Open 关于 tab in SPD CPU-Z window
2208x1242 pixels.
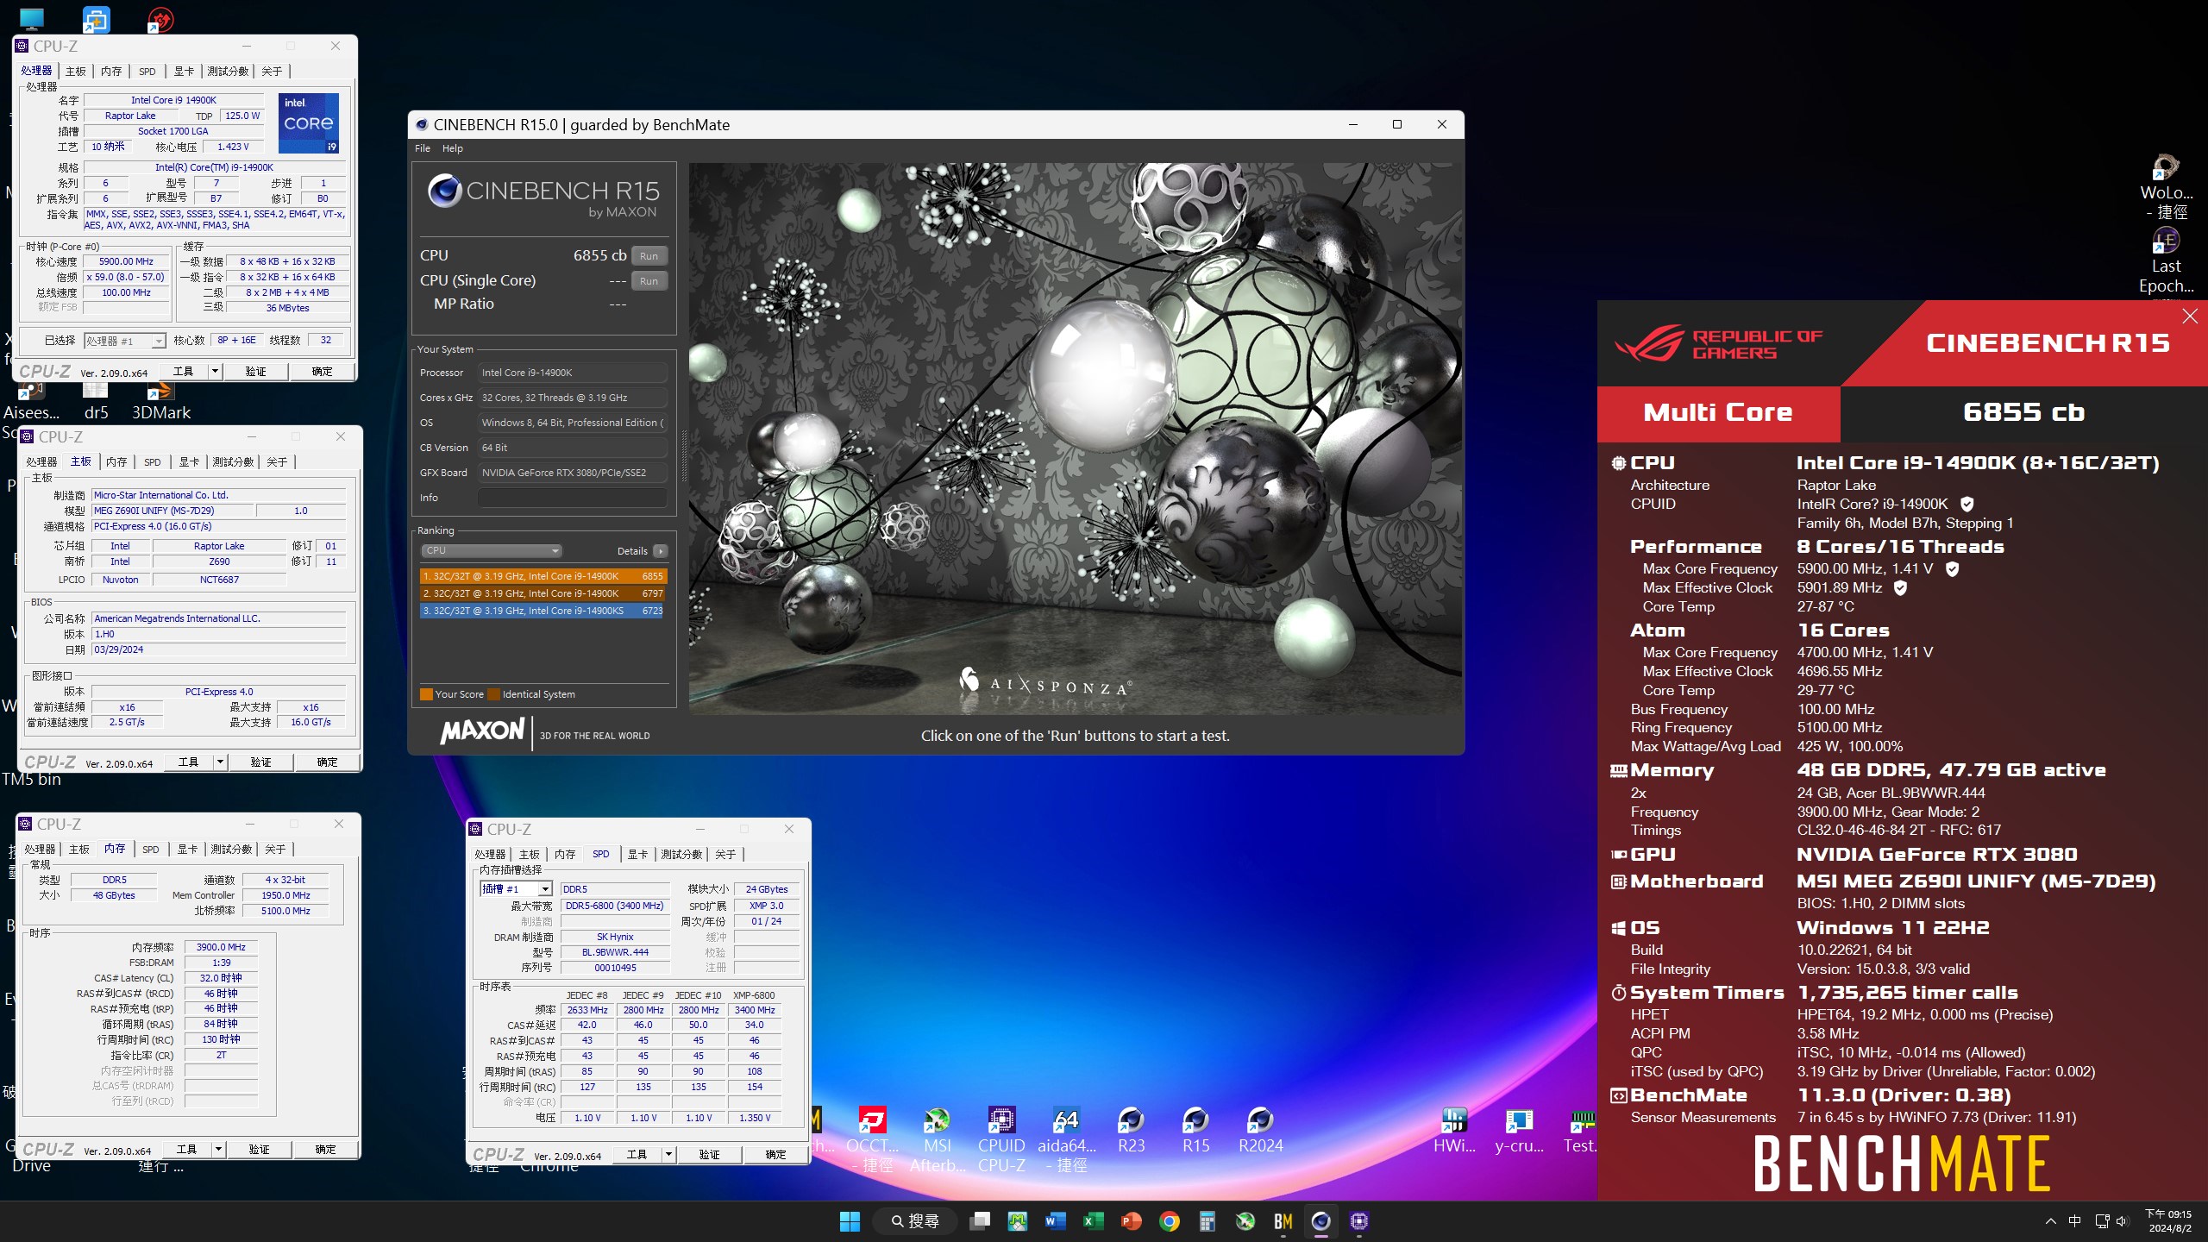725,854
